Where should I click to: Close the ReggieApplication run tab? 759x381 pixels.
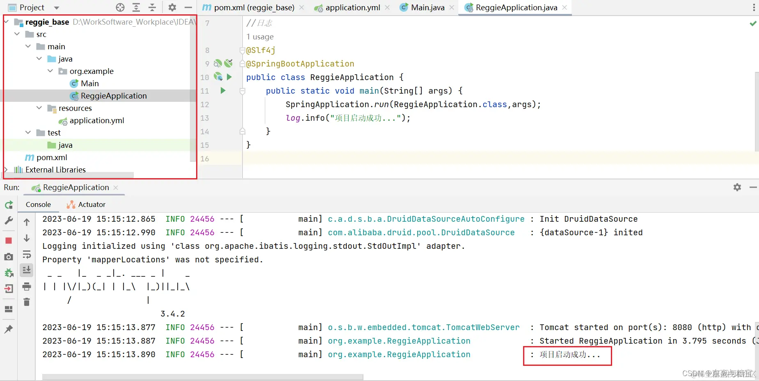point(116,188)
